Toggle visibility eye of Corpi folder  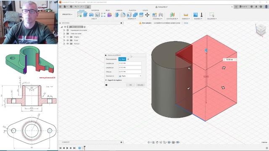click(68, 40)
